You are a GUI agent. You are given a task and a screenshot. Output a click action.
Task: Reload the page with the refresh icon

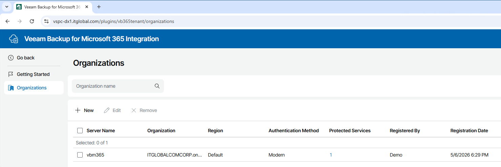[32, 21]
